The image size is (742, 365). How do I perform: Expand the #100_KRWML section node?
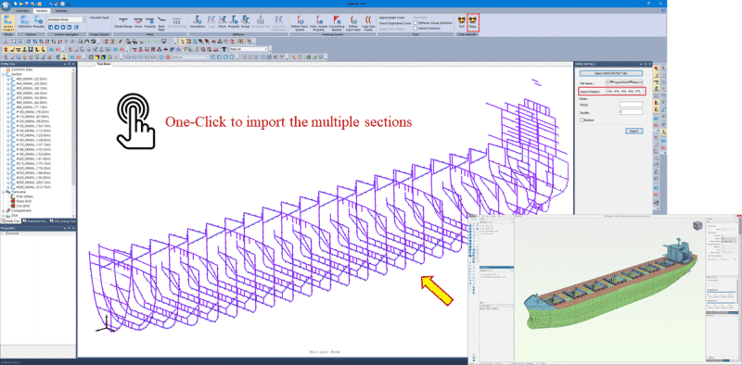[x=8, y=112]
